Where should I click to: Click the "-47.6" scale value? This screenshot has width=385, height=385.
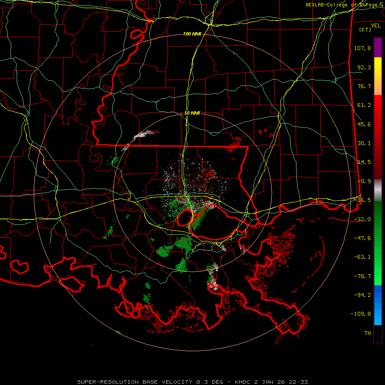362,238
